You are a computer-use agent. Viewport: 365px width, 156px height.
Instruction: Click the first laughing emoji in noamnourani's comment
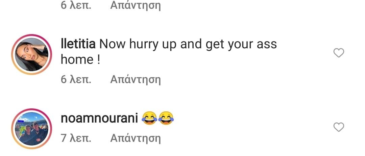click(149, 118)
